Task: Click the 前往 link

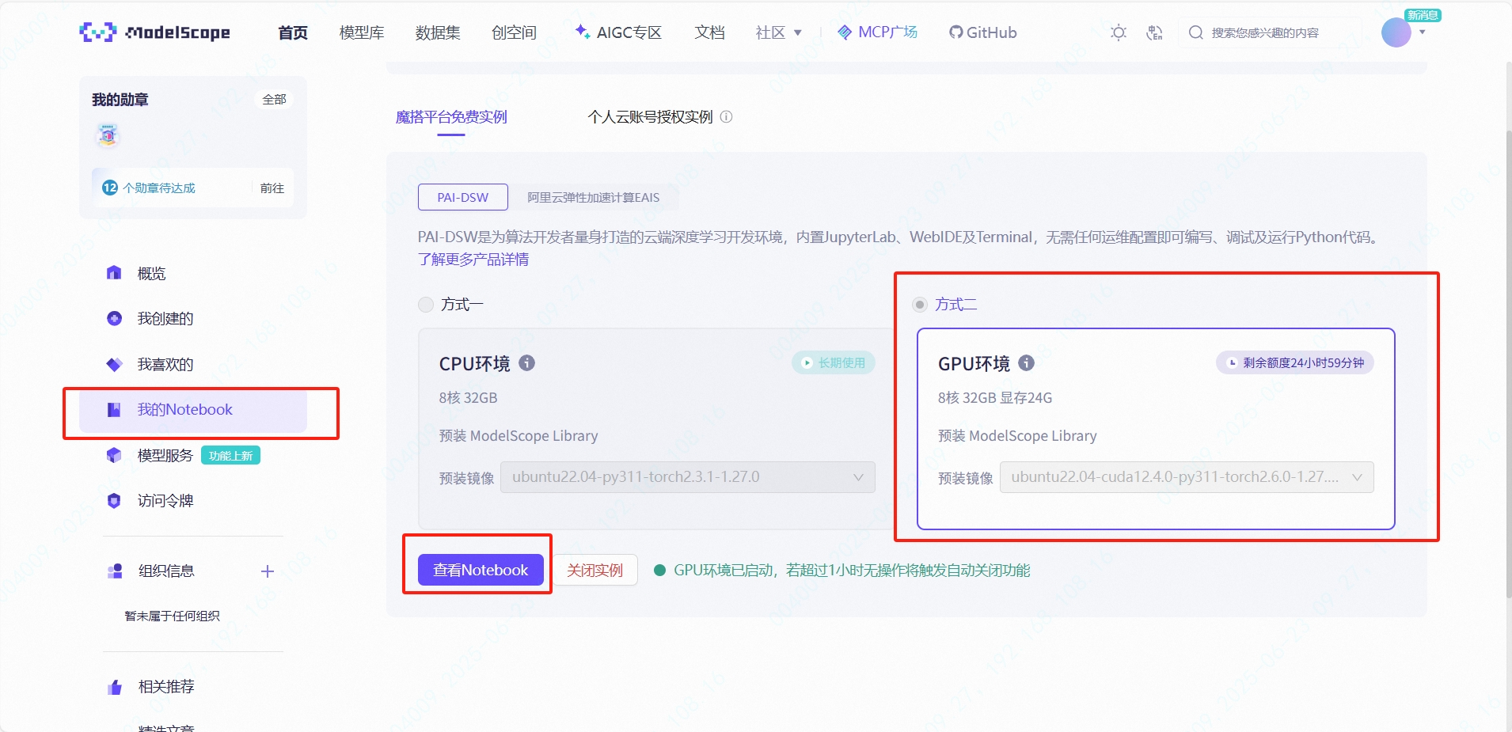Action: pyautogui.click(x=272, y=188)
